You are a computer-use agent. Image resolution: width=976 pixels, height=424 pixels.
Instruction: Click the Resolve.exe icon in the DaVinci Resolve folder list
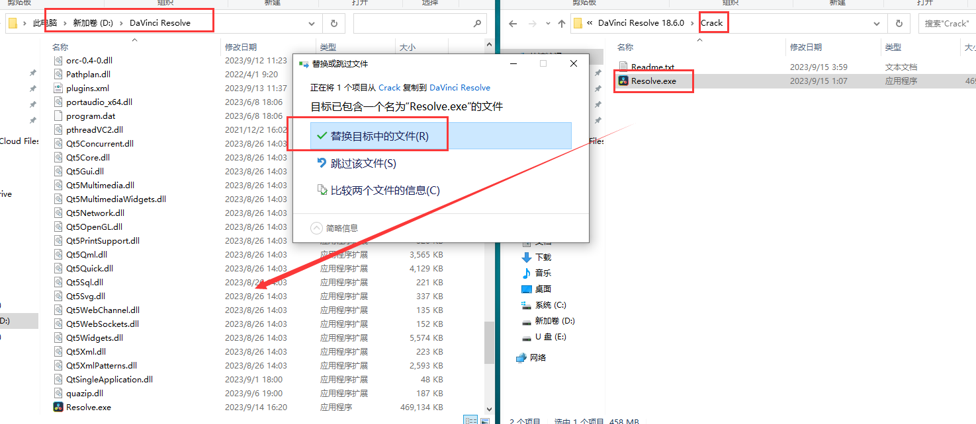click(58, 407)
